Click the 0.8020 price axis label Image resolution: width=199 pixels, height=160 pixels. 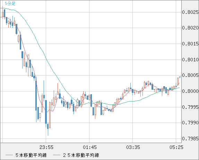coord(190,28)
